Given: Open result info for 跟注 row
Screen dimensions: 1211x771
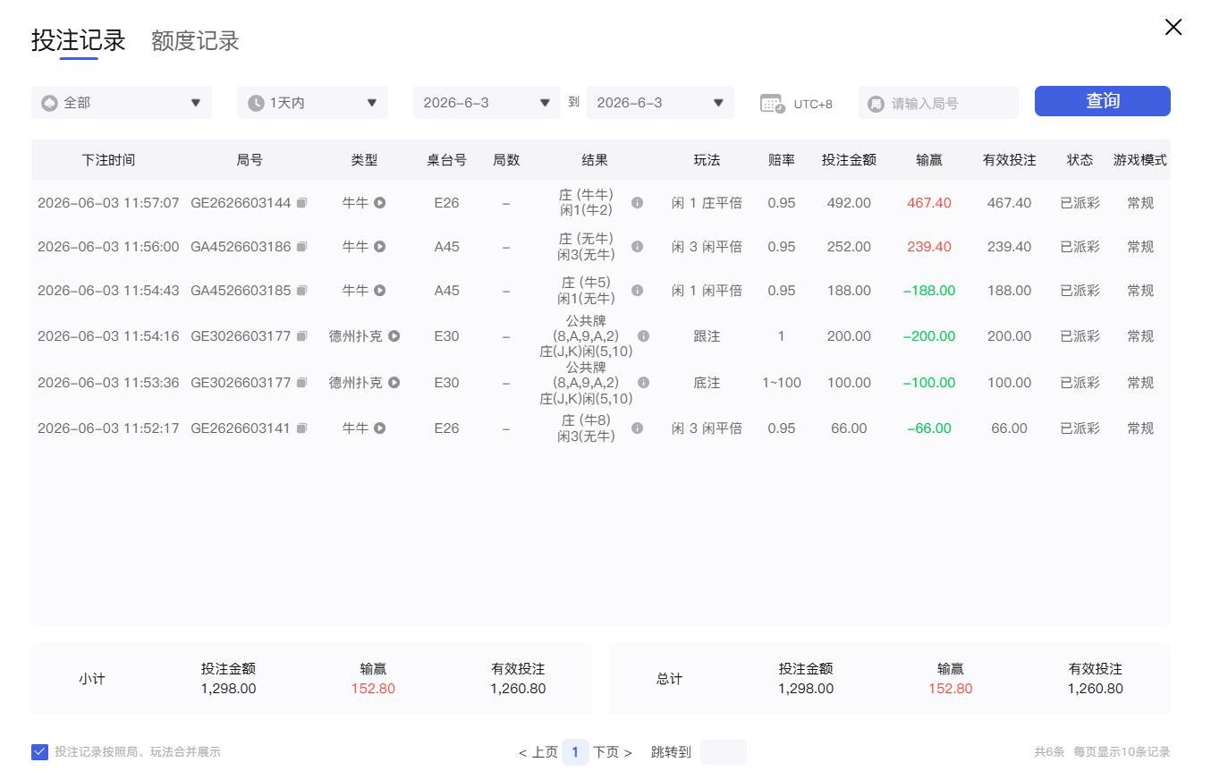Looking at the screenshot, I should pos(644,336).
